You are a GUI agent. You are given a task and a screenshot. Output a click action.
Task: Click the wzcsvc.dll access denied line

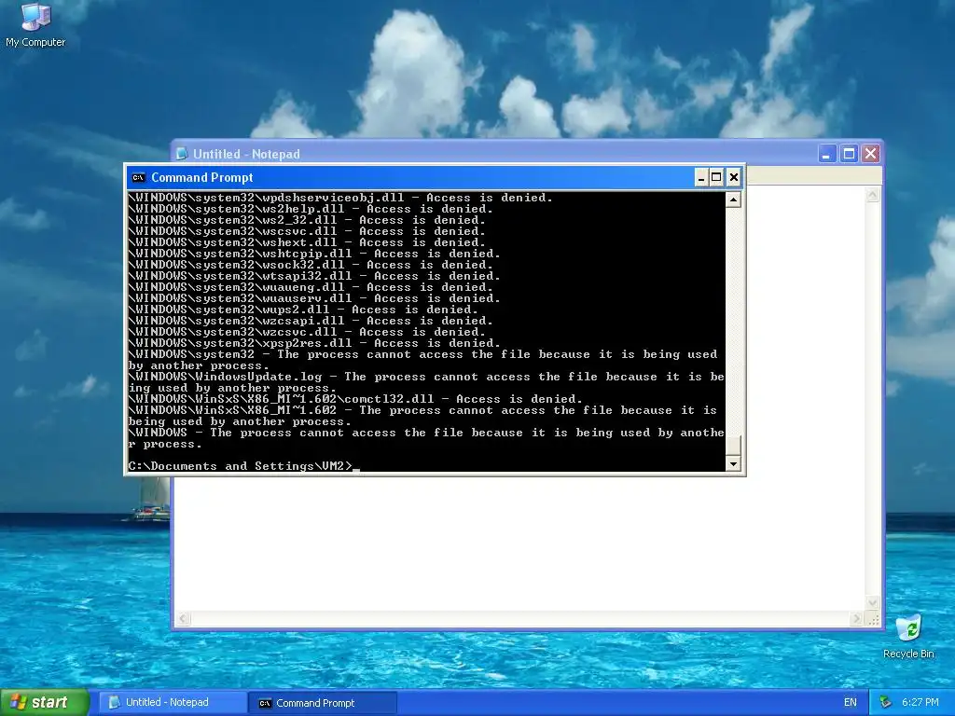pos(308,332)
